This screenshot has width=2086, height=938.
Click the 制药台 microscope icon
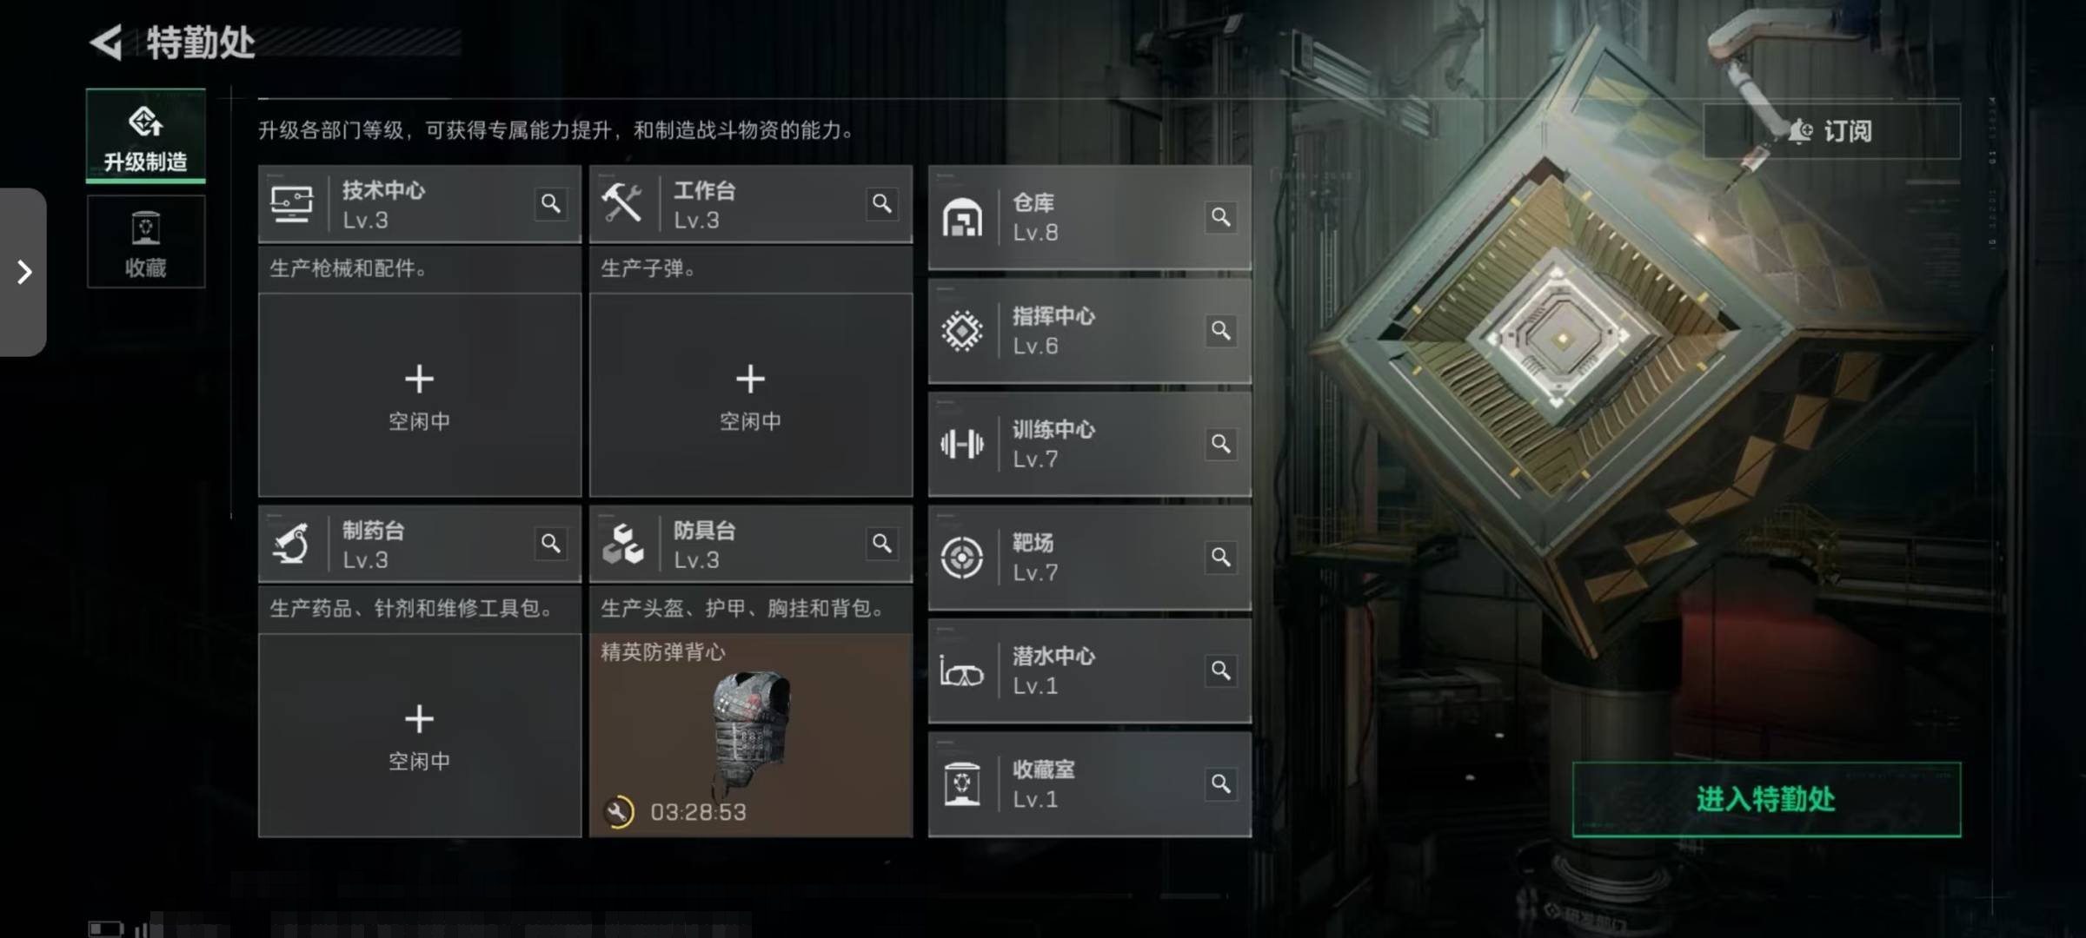tap(291, 544)
